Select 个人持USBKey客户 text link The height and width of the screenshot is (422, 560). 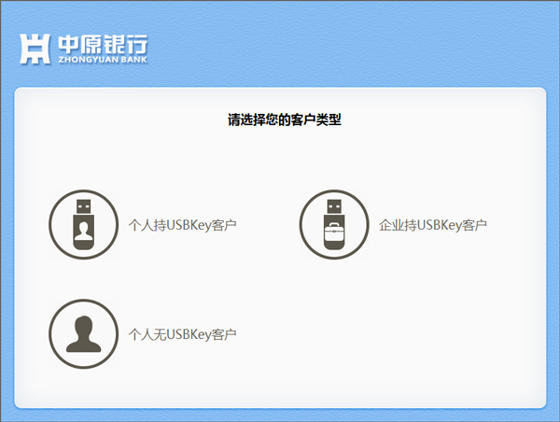tap(182, 225)
